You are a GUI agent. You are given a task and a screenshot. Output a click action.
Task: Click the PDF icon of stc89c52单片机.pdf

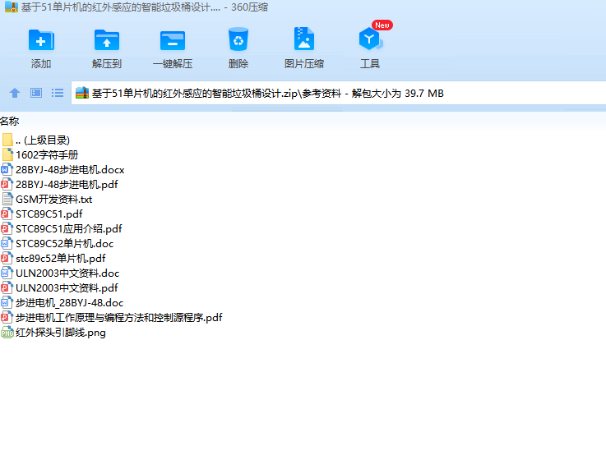[x=7, y=258]
